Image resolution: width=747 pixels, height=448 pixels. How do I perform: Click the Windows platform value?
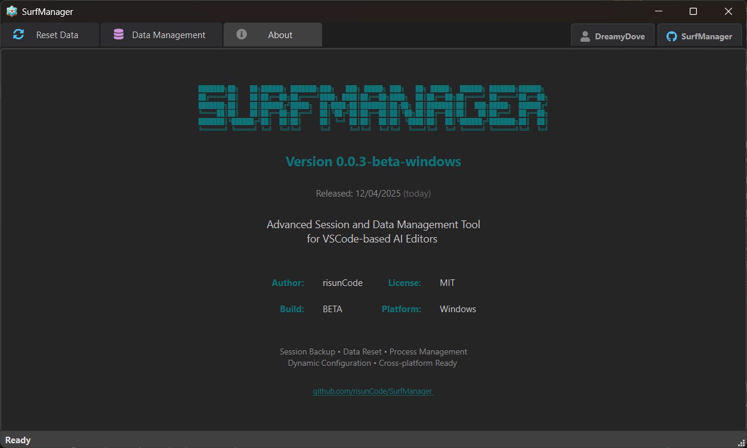pos(458,309)
